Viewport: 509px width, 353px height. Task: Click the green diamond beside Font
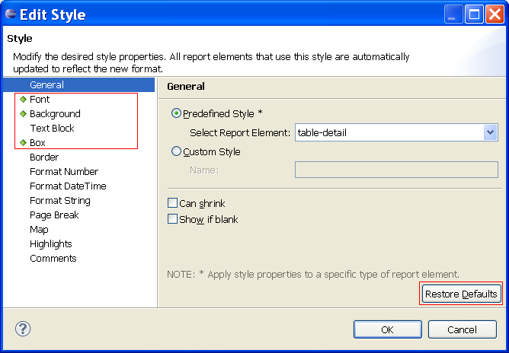click(23, 100)
